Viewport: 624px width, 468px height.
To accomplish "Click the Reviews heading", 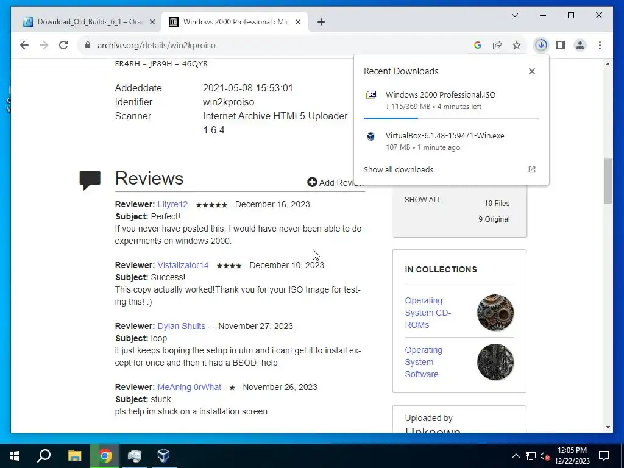I will tap(149, 179).
